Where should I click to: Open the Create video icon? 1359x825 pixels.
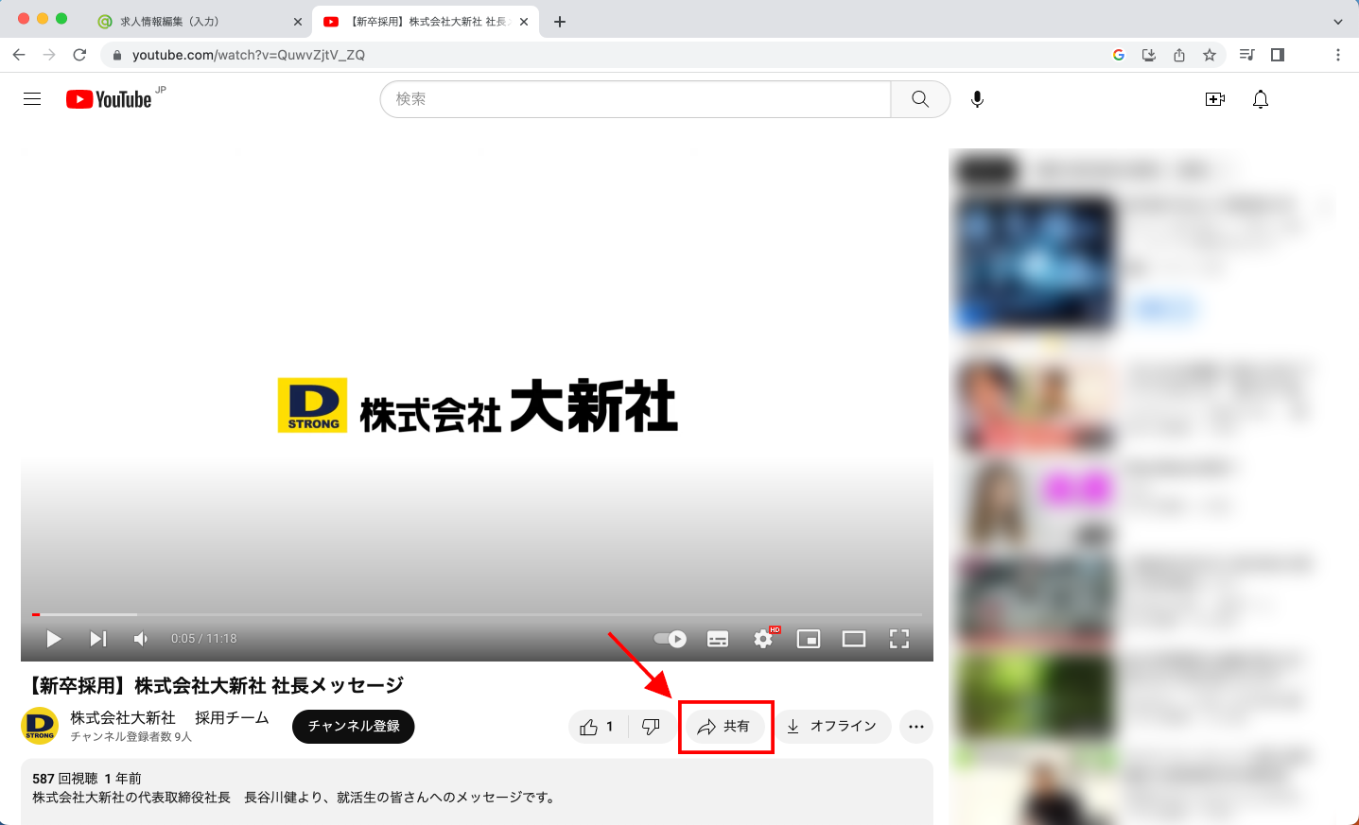click(x=1215, y=99)
